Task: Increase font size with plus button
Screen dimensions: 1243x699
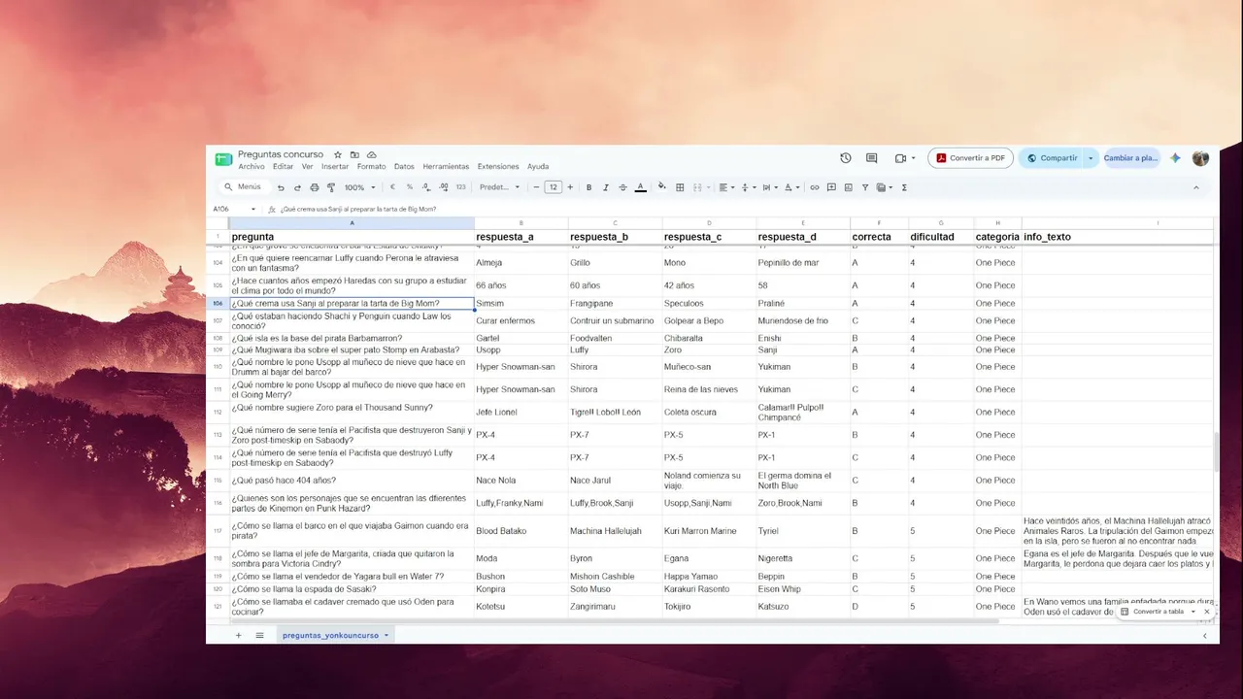Action: pyautogui.click(x=570, y=187)
